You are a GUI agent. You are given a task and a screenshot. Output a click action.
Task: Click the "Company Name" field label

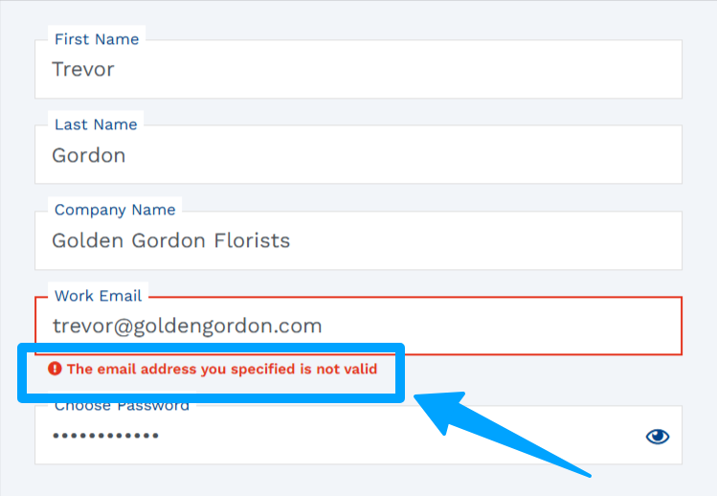click(x=115, y=210)
